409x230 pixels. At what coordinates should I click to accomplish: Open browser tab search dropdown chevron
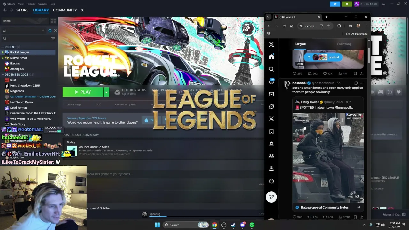click(x=268, y=17)
